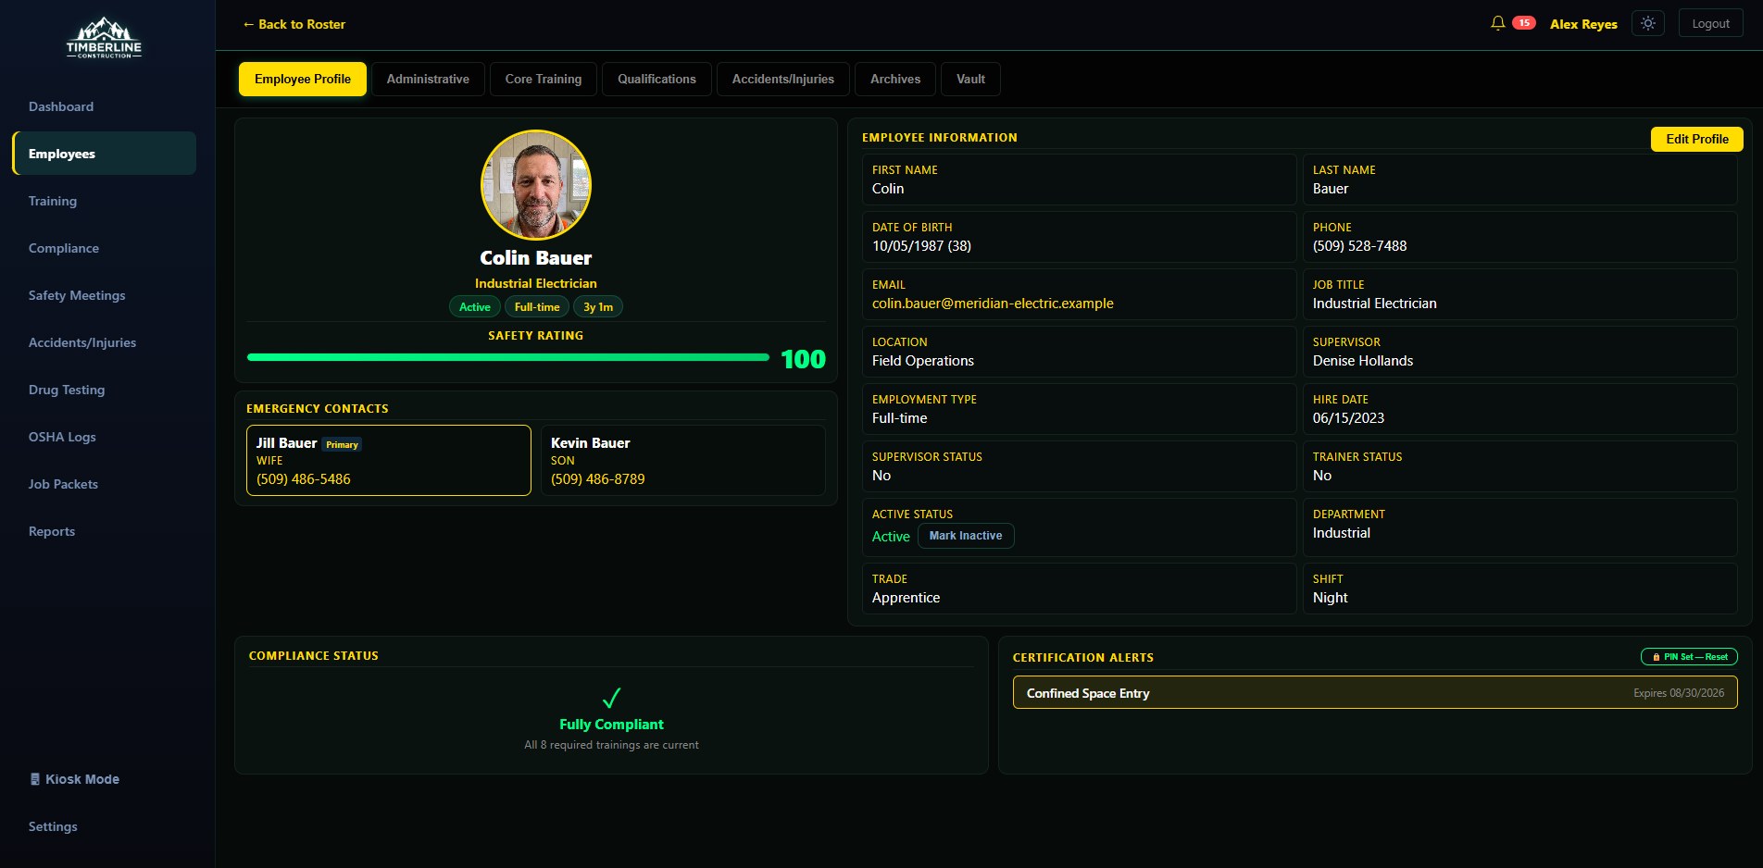Click the Active status badge under name

tap(475, 307)
